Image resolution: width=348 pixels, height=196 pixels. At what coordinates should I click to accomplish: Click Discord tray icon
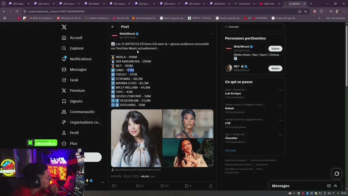290,193
